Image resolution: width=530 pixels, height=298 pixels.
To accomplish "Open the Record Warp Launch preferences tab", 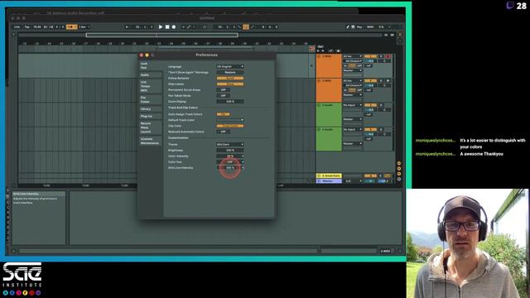I will 151,127.
